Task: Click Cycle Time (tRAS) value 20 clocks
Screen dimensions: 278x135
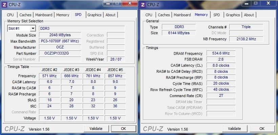Action: tap(221, 84)
